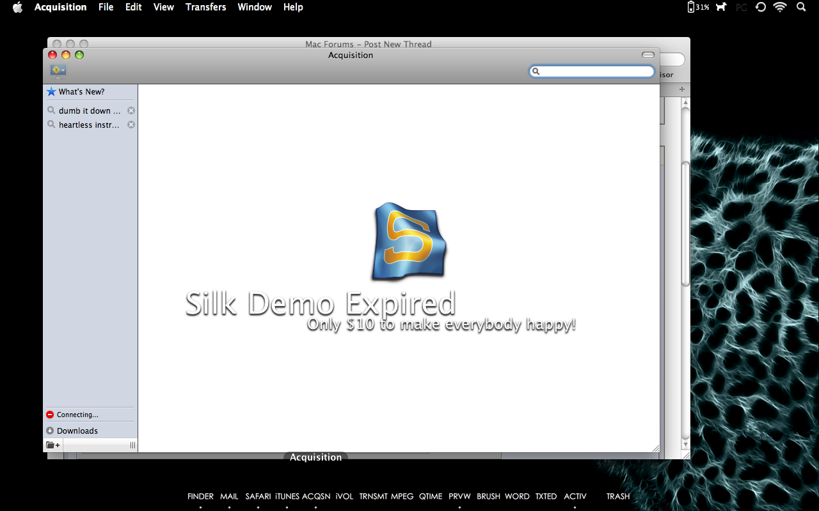The height and width of the screenshot is (511, 819).
Task: Click magnifier icon beside 'dumb it down'
Action: coord(51,111)
